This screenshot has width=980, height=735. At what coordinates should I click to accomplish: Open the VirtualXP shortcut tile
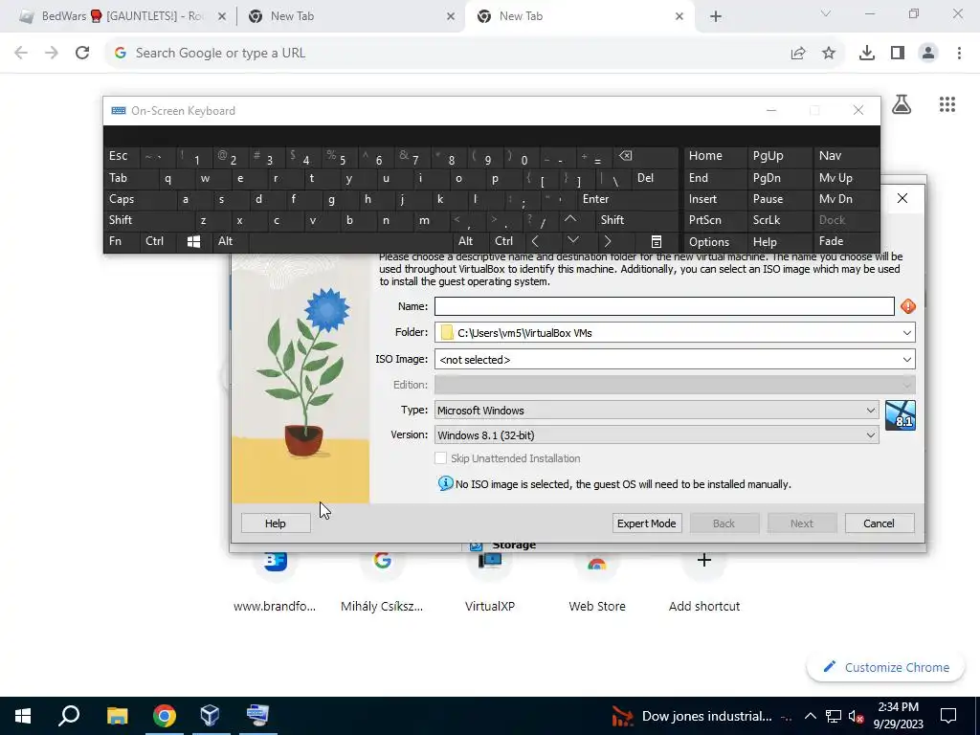[489, 583]
